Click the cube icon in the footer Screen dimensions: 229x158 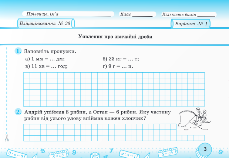(95, 154)
